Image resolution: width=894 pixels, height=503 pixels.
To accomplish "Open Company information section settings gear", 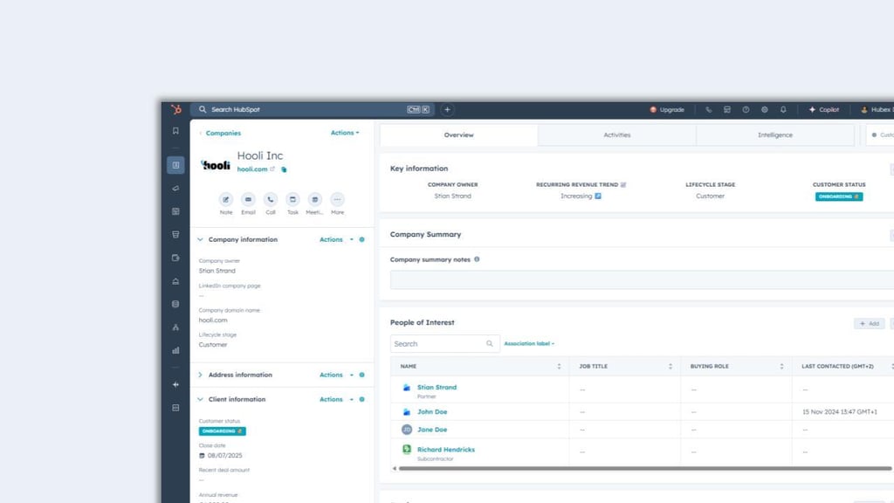I will click(x=362, y=239).
